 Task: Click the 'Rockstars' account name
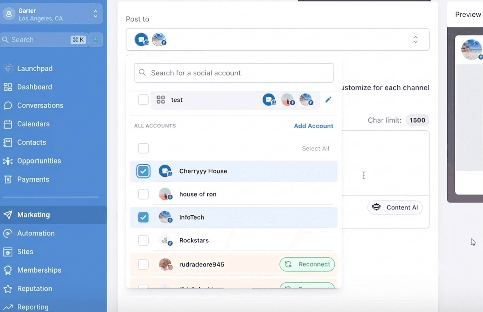point(194,240)
